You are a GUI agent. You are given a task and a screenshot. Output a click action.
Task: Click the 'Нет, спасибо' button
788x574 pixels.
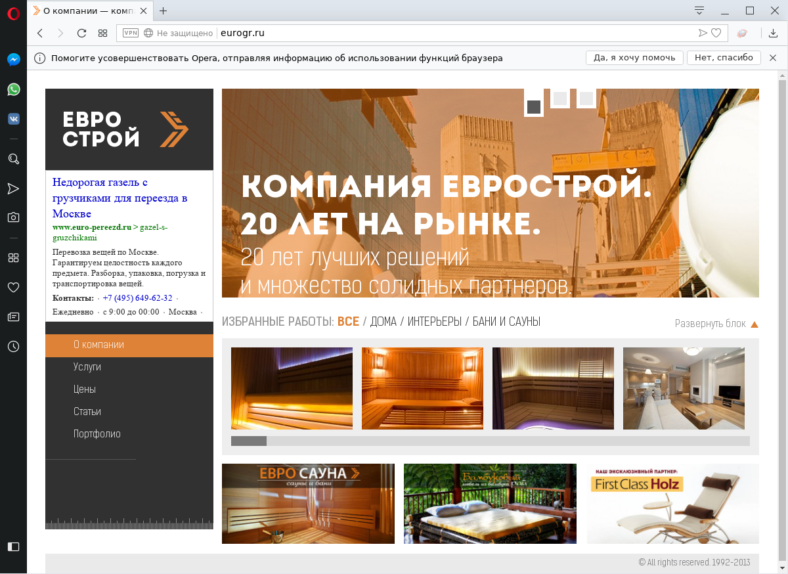pyautogui.click(x=724, y=58)
